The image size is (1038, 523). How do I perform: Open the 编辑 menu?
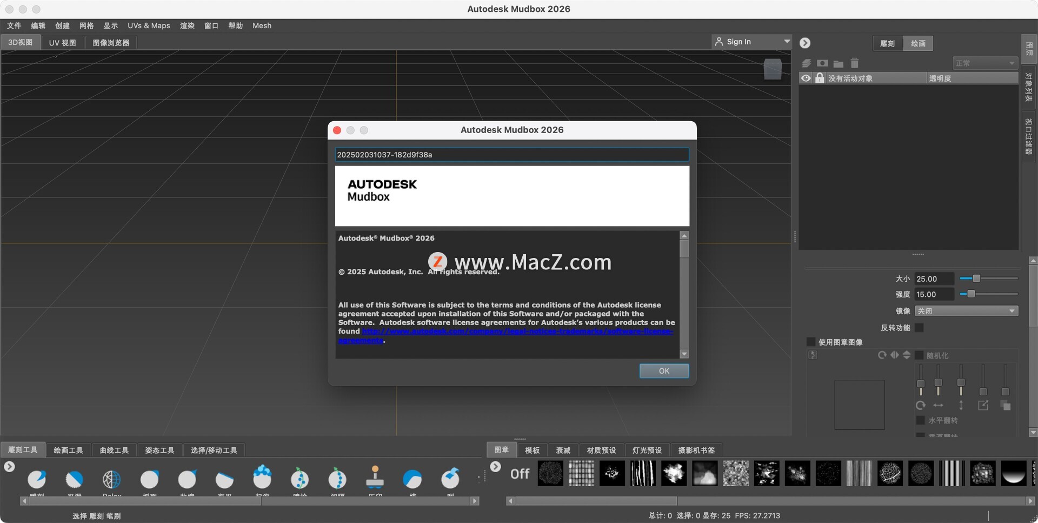[x=38, y=25]
